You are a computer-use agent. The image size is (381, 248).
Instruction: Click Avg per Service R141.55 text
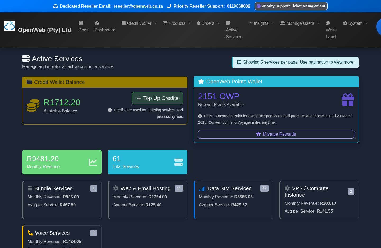click(x=309, y=211)
